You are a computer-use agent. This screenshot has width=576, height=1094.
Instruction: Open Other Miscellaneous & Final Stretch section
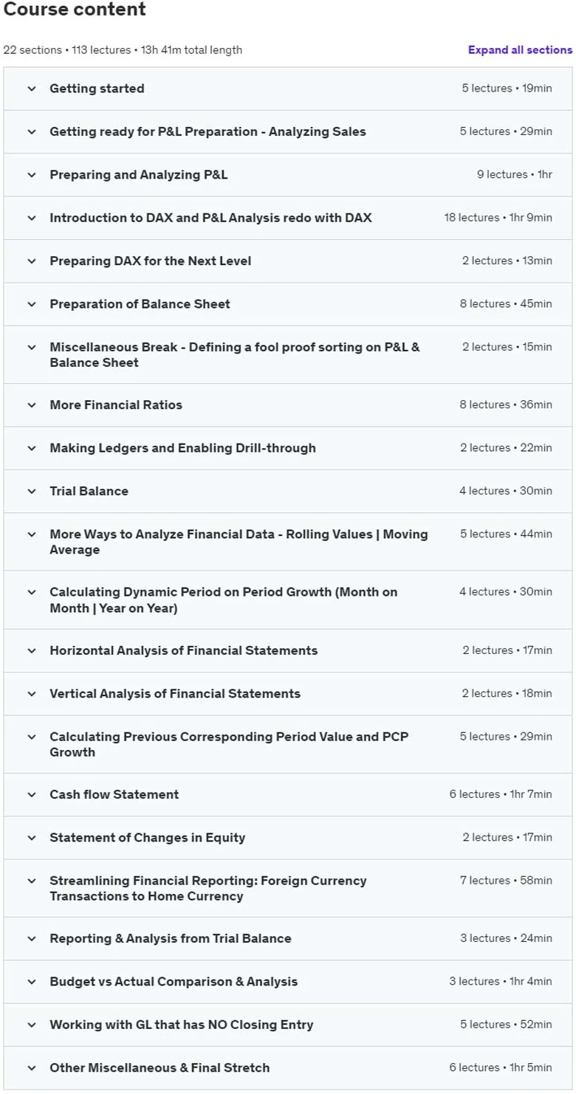288,1067
